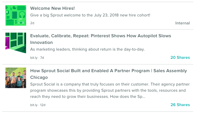Click the 2d timestamp on welcome post
This screenshot has width=199, height=113.
[32, 23]
